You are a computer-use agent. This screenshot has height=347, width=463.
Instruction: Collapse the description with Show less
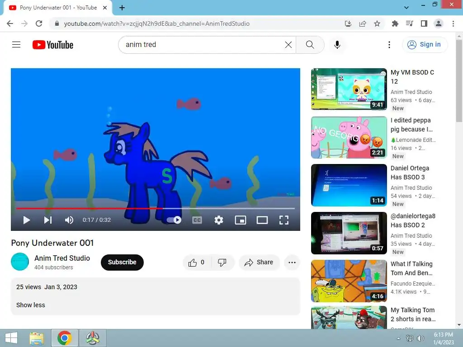coord(31,305)
